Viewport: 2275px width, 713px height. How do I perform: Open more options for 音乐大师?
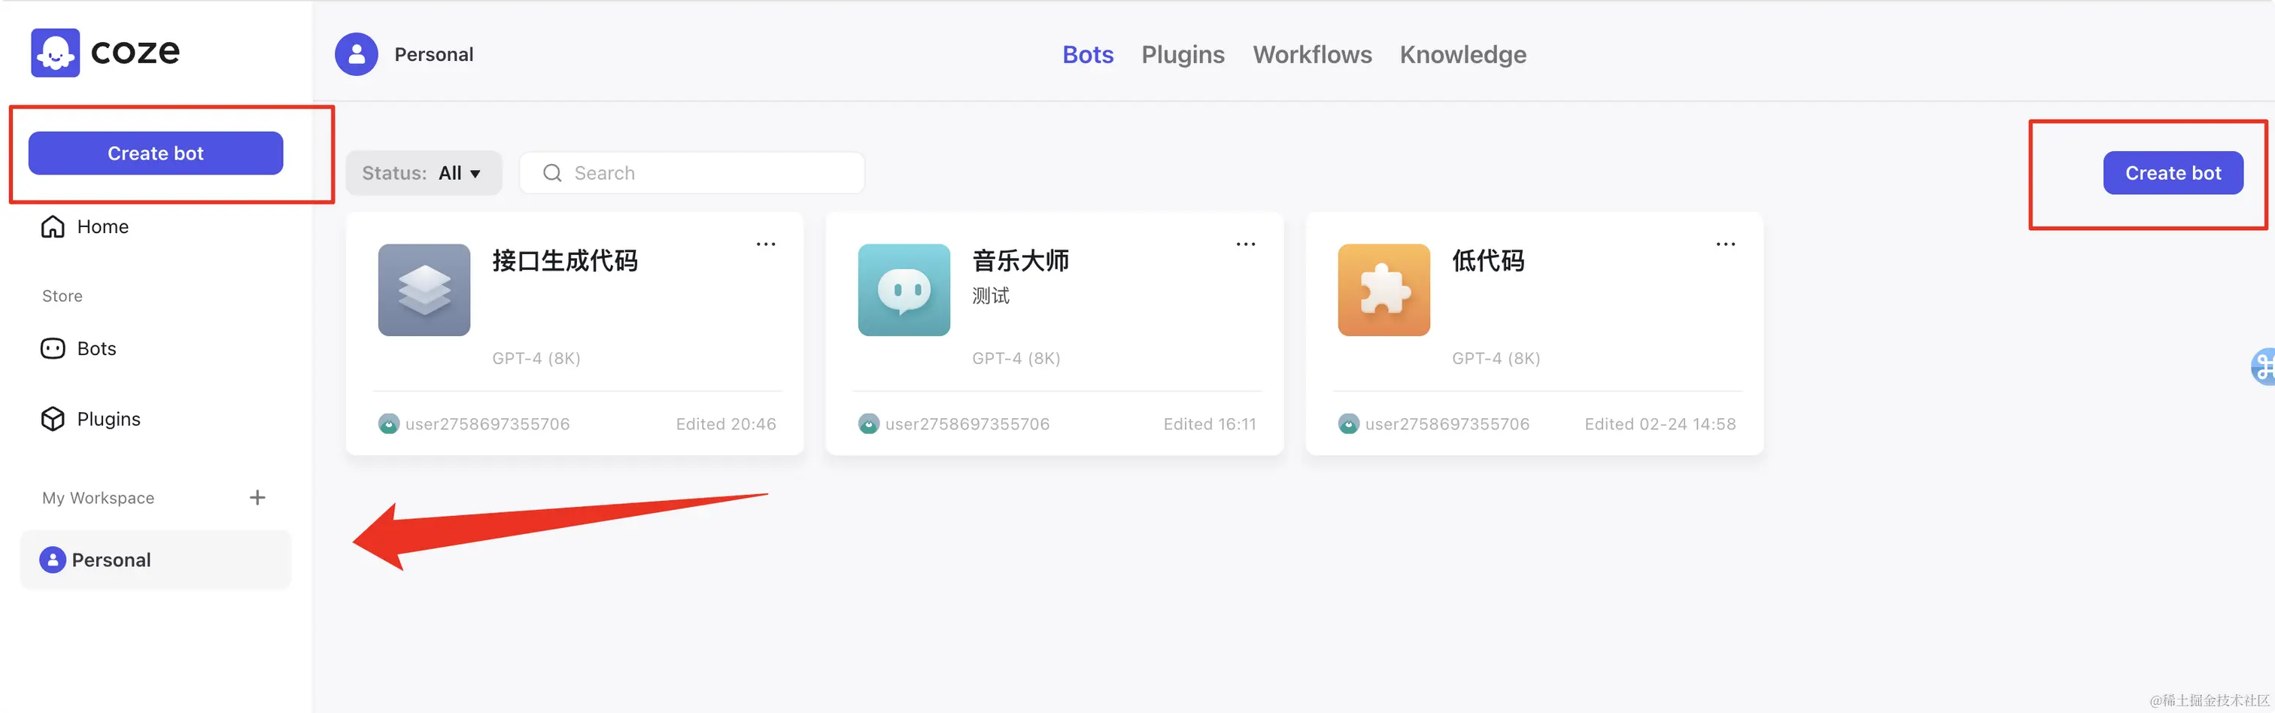click(x=1245, y=244)
